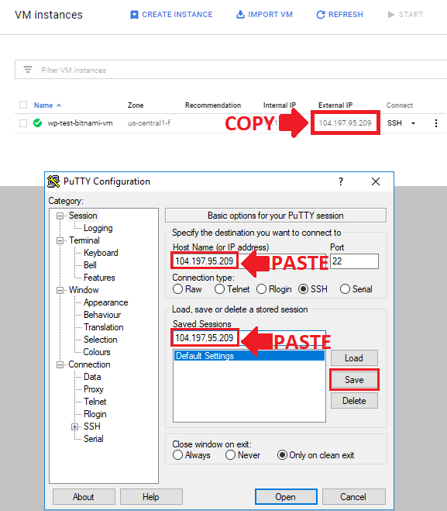447x511 pixels.
Task: Click the Name column sort arrow
Action: [x=59, y=105]
